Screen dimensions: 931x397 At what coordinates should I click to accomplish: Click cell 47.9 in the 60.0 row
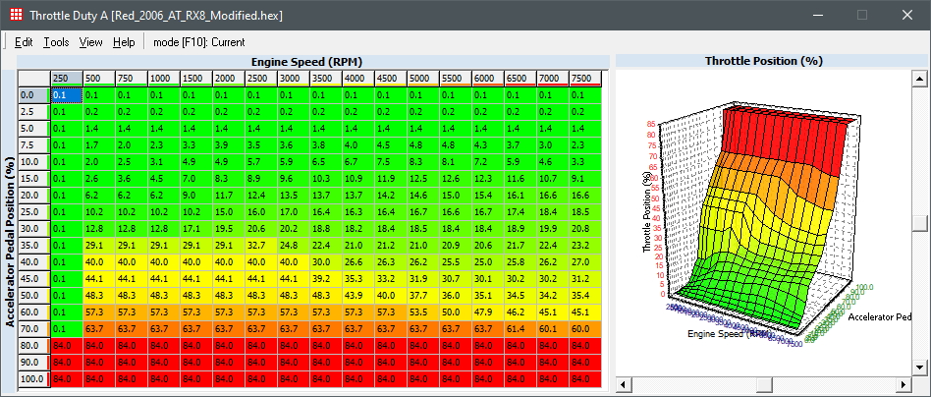pyautogui.click(x=487, y=312)
